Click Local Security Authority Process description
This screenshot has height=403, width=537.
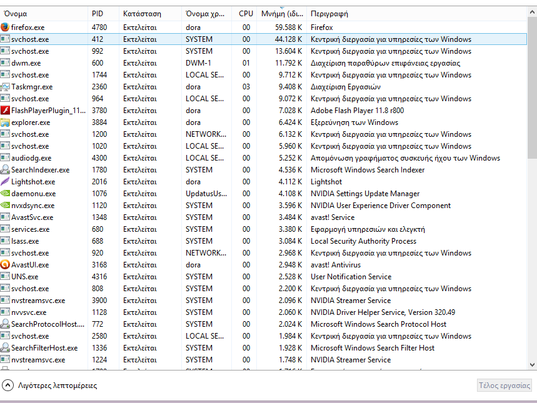(x=363, y=241)
